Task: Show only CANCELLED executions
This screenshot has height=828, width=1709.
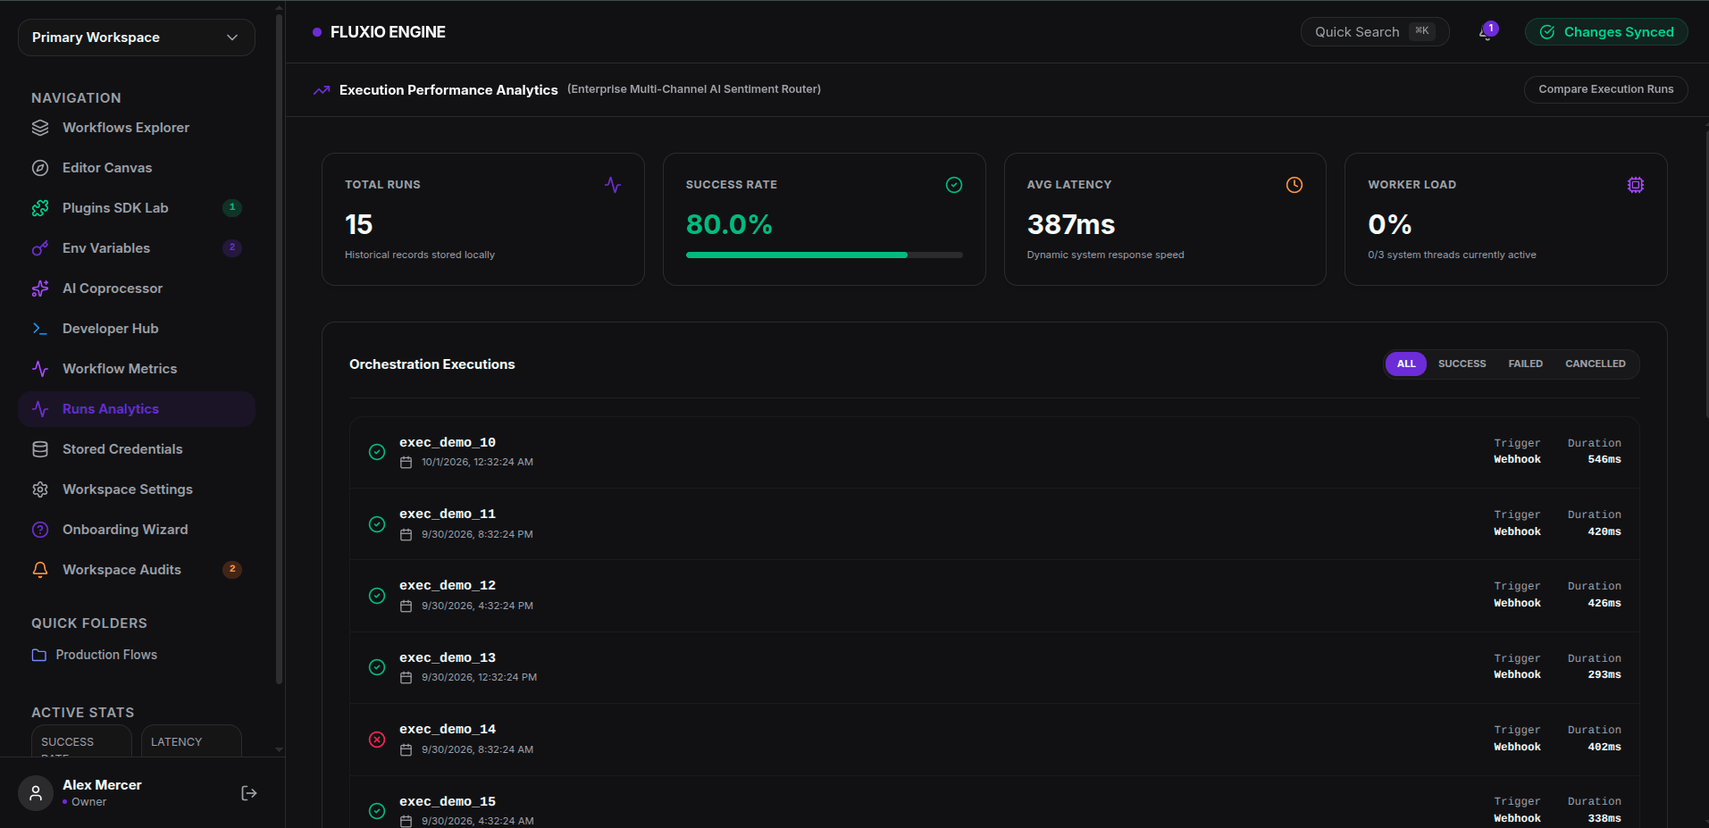Action: [1595, 364]
